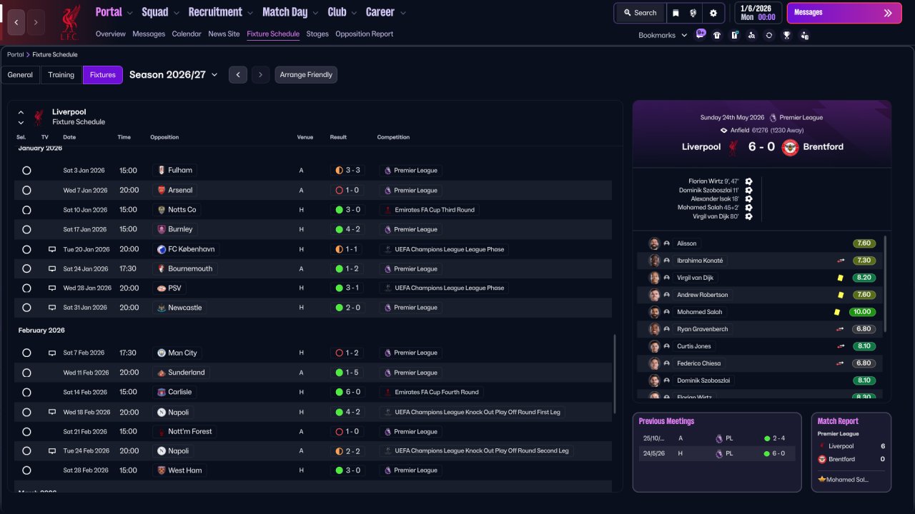Screen dimensions: 915x514
Task: Open the shirt shortcut icon in bookmarks bar
Action: (x=717, y=35)
